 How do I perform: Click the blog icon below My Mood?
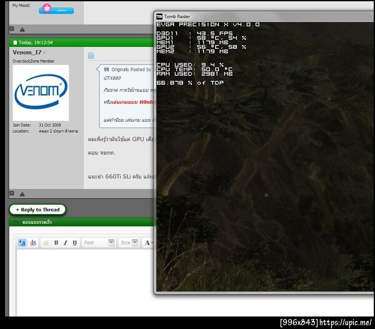click(x=12, y=29)
